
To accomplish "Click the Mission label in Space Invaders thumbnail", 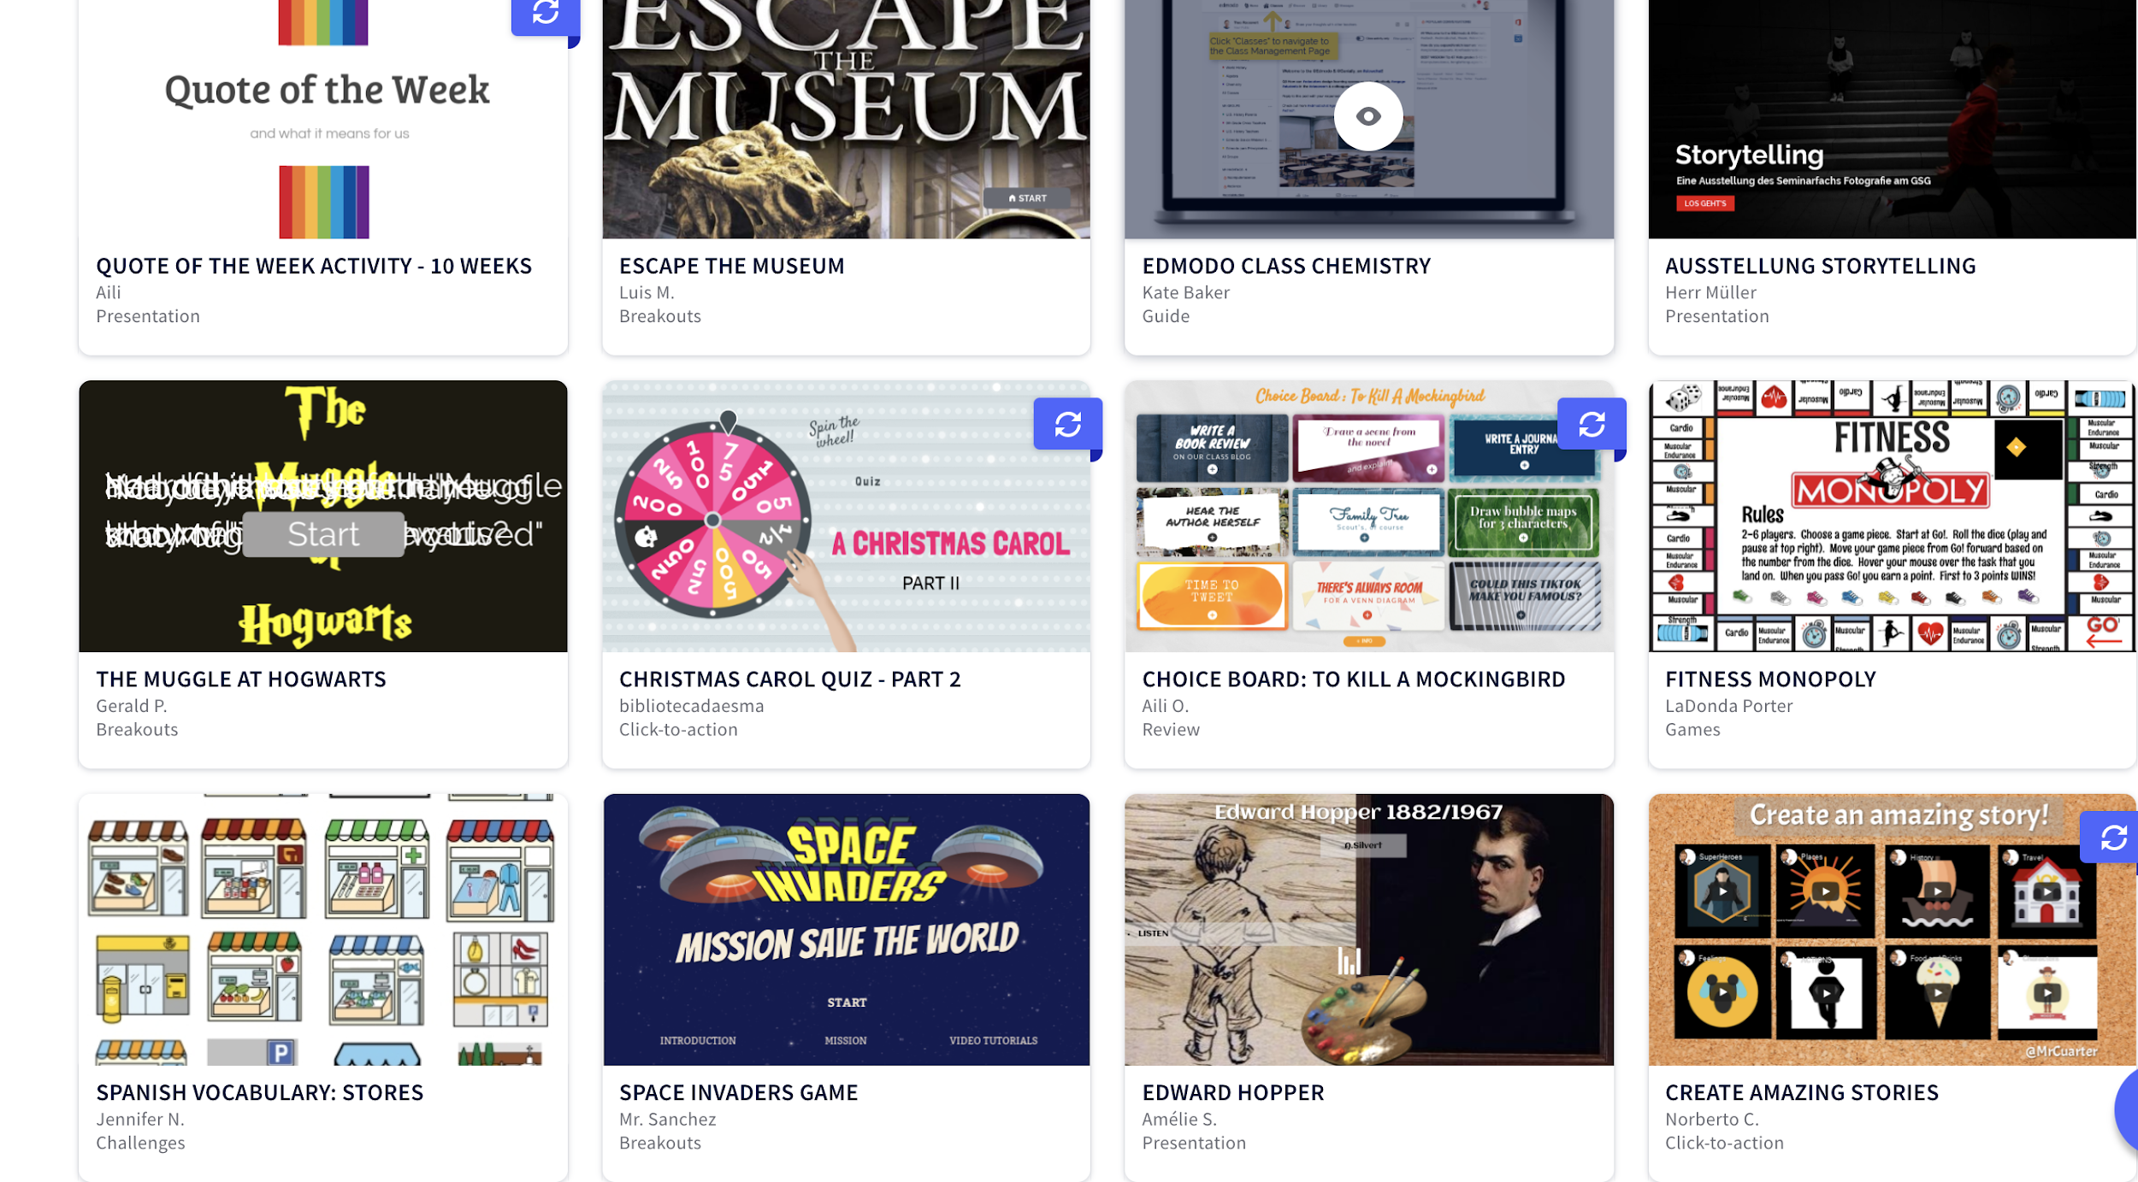I will click(845, 1040).
